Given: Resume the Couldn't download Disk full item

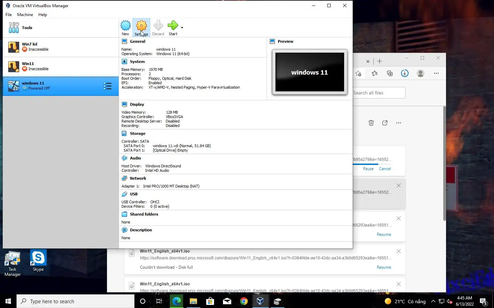Looking at the screenshot, I should (384, 267).
